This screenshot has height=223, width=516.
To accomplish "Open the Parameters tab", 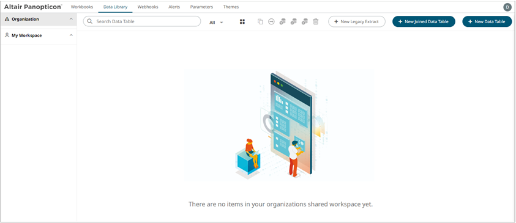I will click(x=201, y=7).
